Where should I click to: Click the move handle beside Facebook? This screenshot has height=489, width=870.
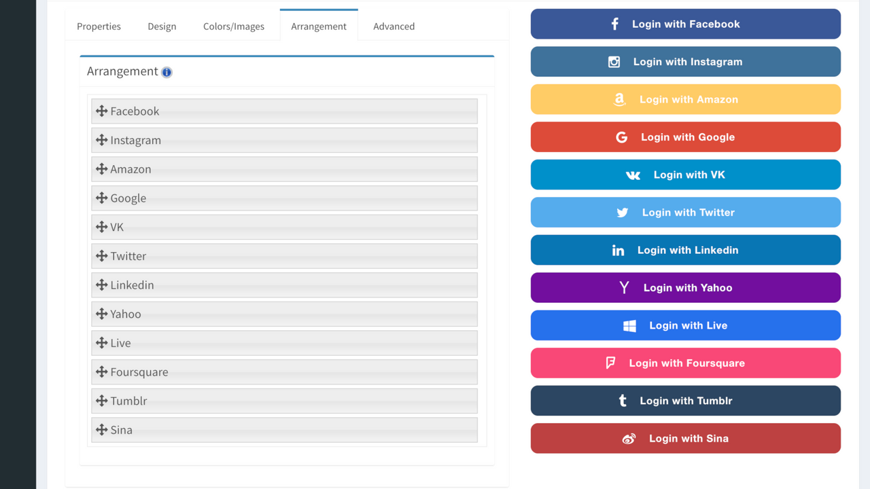[x=101, y=111]
